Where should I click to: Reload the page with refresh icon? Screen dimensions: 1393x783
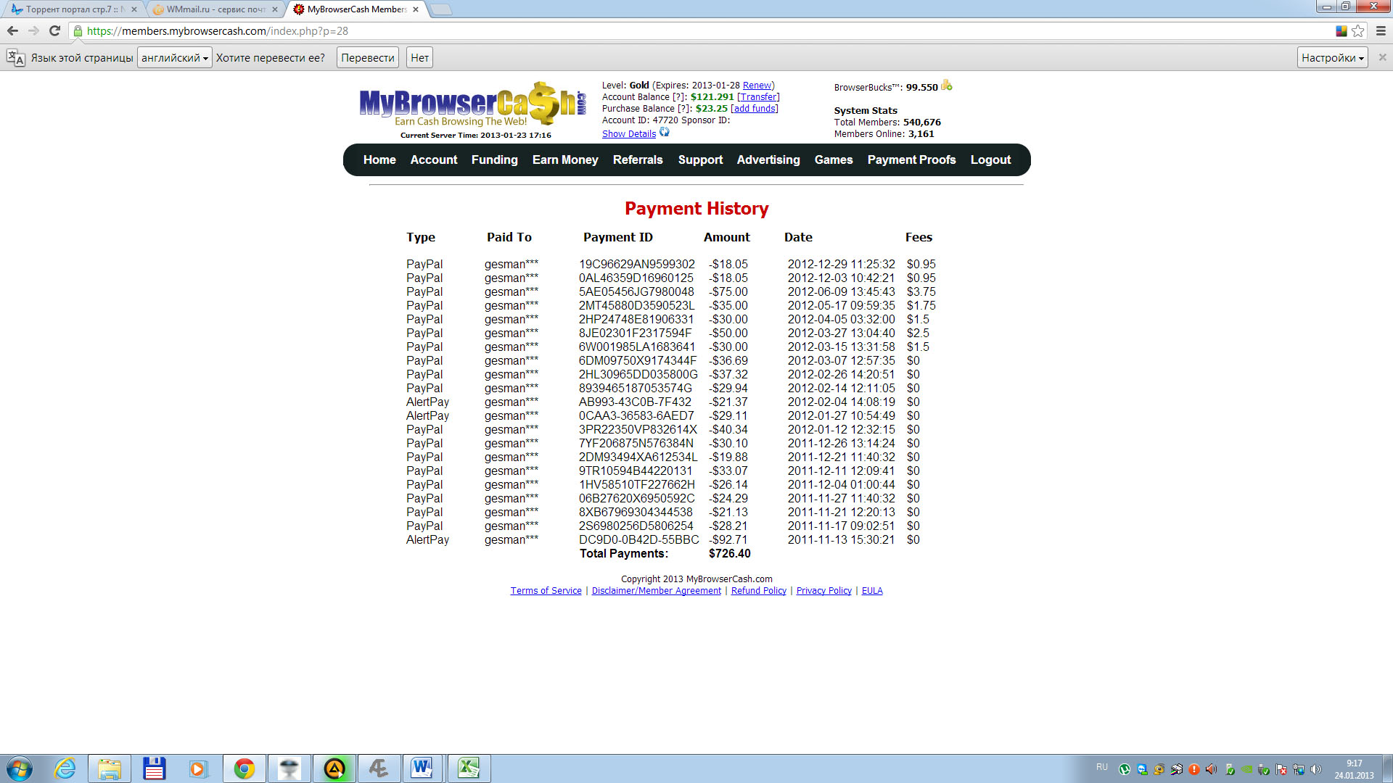pos(54,31)
